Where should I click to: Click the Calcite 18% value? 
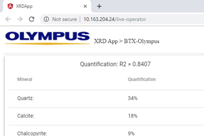(132, 116)
